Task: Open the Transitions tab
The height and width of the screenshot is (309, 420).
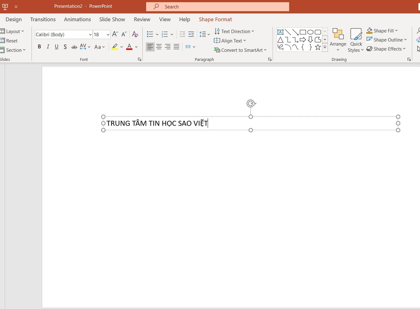Action: [43, 19]
